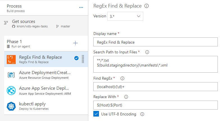The width and height of the screenshot is (222, 121).
Task: Click the kubectl Kubernetes icon
Action: coord(11,106)
